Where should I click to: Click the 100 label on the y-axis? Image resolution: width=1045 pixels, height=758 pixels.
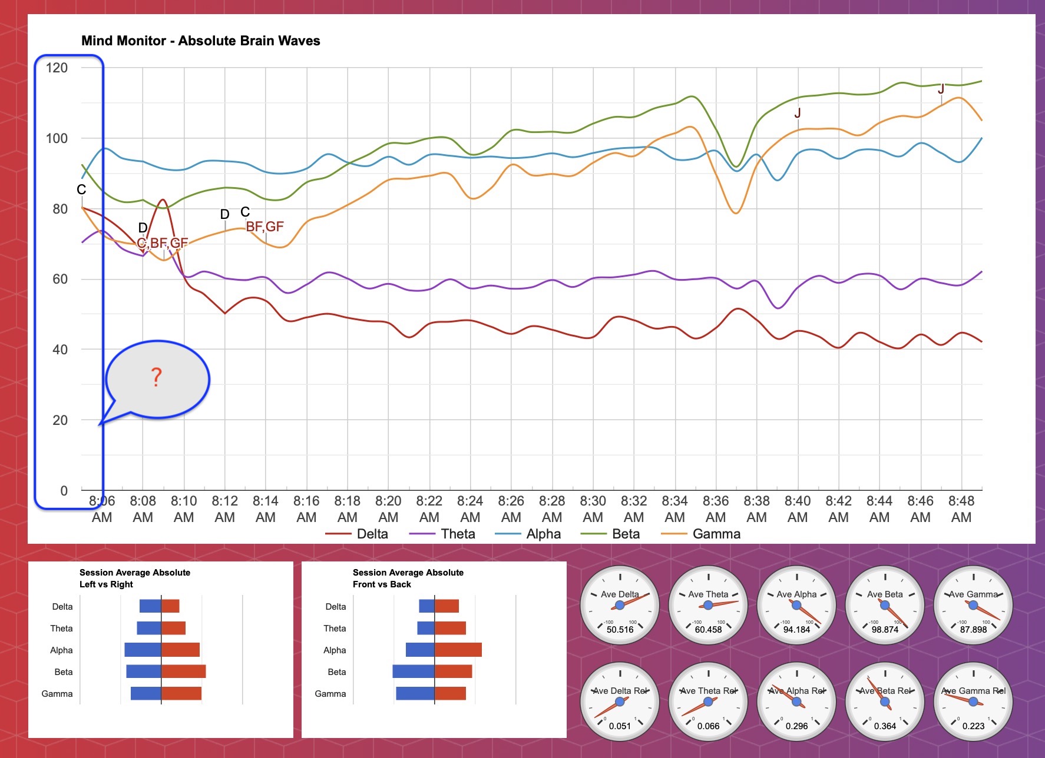pyautogui.click(x=57, y=138)
